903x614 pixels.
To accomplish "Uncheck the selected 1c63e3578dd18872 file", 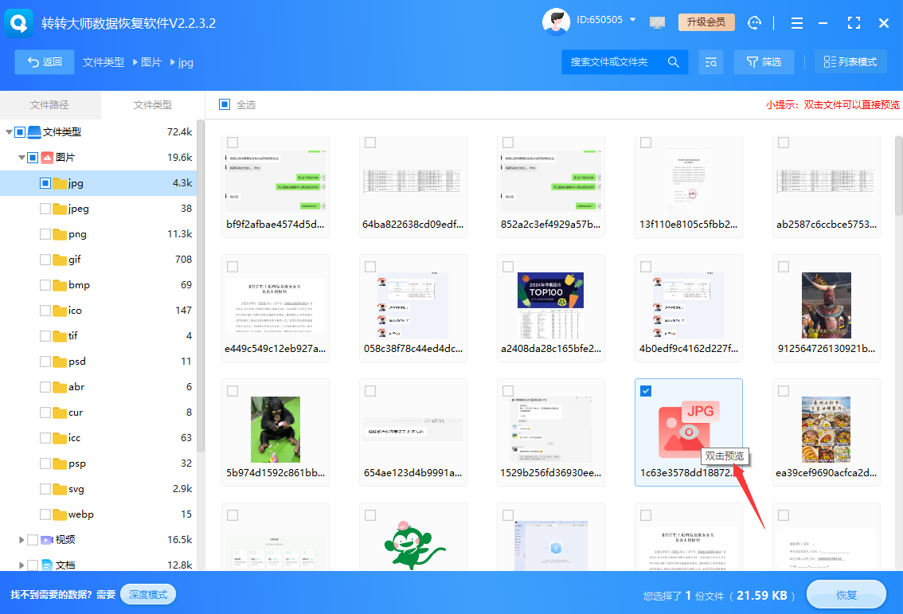I will [646, 390].
